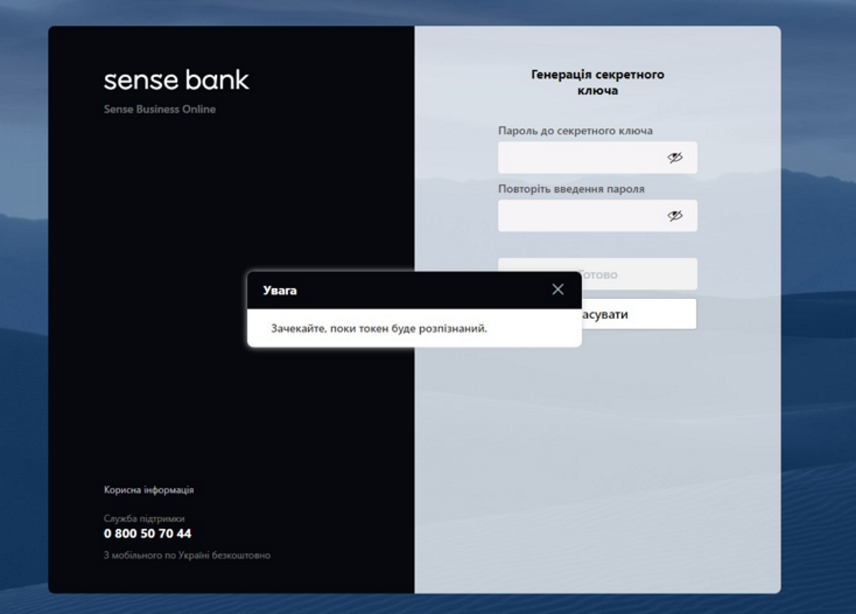Image resolution: width=856 pixels, height=614 pixels.
Task: Open the Корисна інформація link
Action: click(148, 490)
